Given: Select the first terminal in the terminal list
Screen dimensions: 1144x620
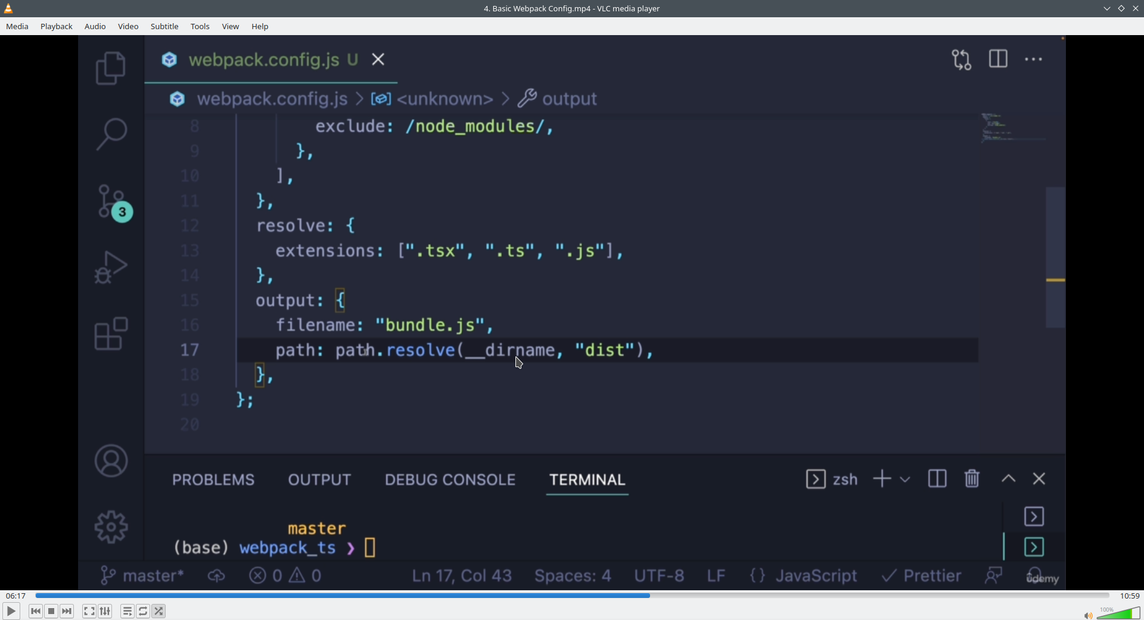Looking at the screenshot, I should tap(1034, 516).
